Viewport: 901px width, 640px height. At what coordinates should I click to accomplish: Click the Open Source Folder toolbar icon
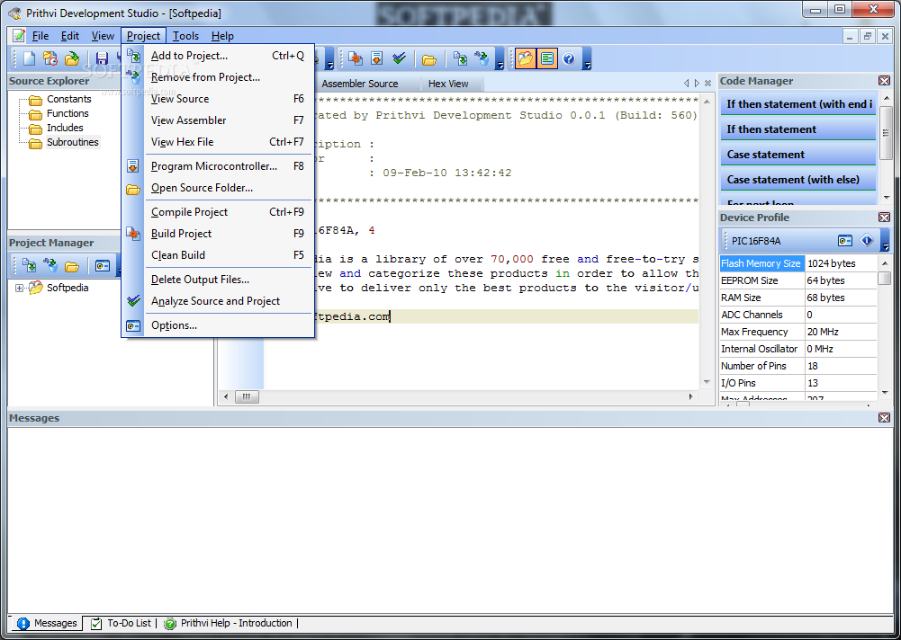coord(429,59)
